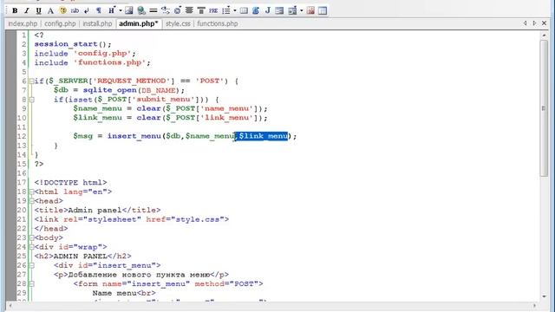
Task: Switch to the style.css tab
Action: pyautogui.click(x=178, y=23)
